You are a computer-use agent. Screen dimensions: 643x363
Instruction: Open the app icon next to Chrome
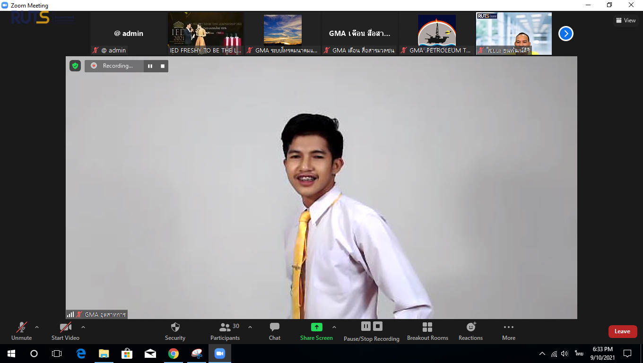[x=197, y=354]
